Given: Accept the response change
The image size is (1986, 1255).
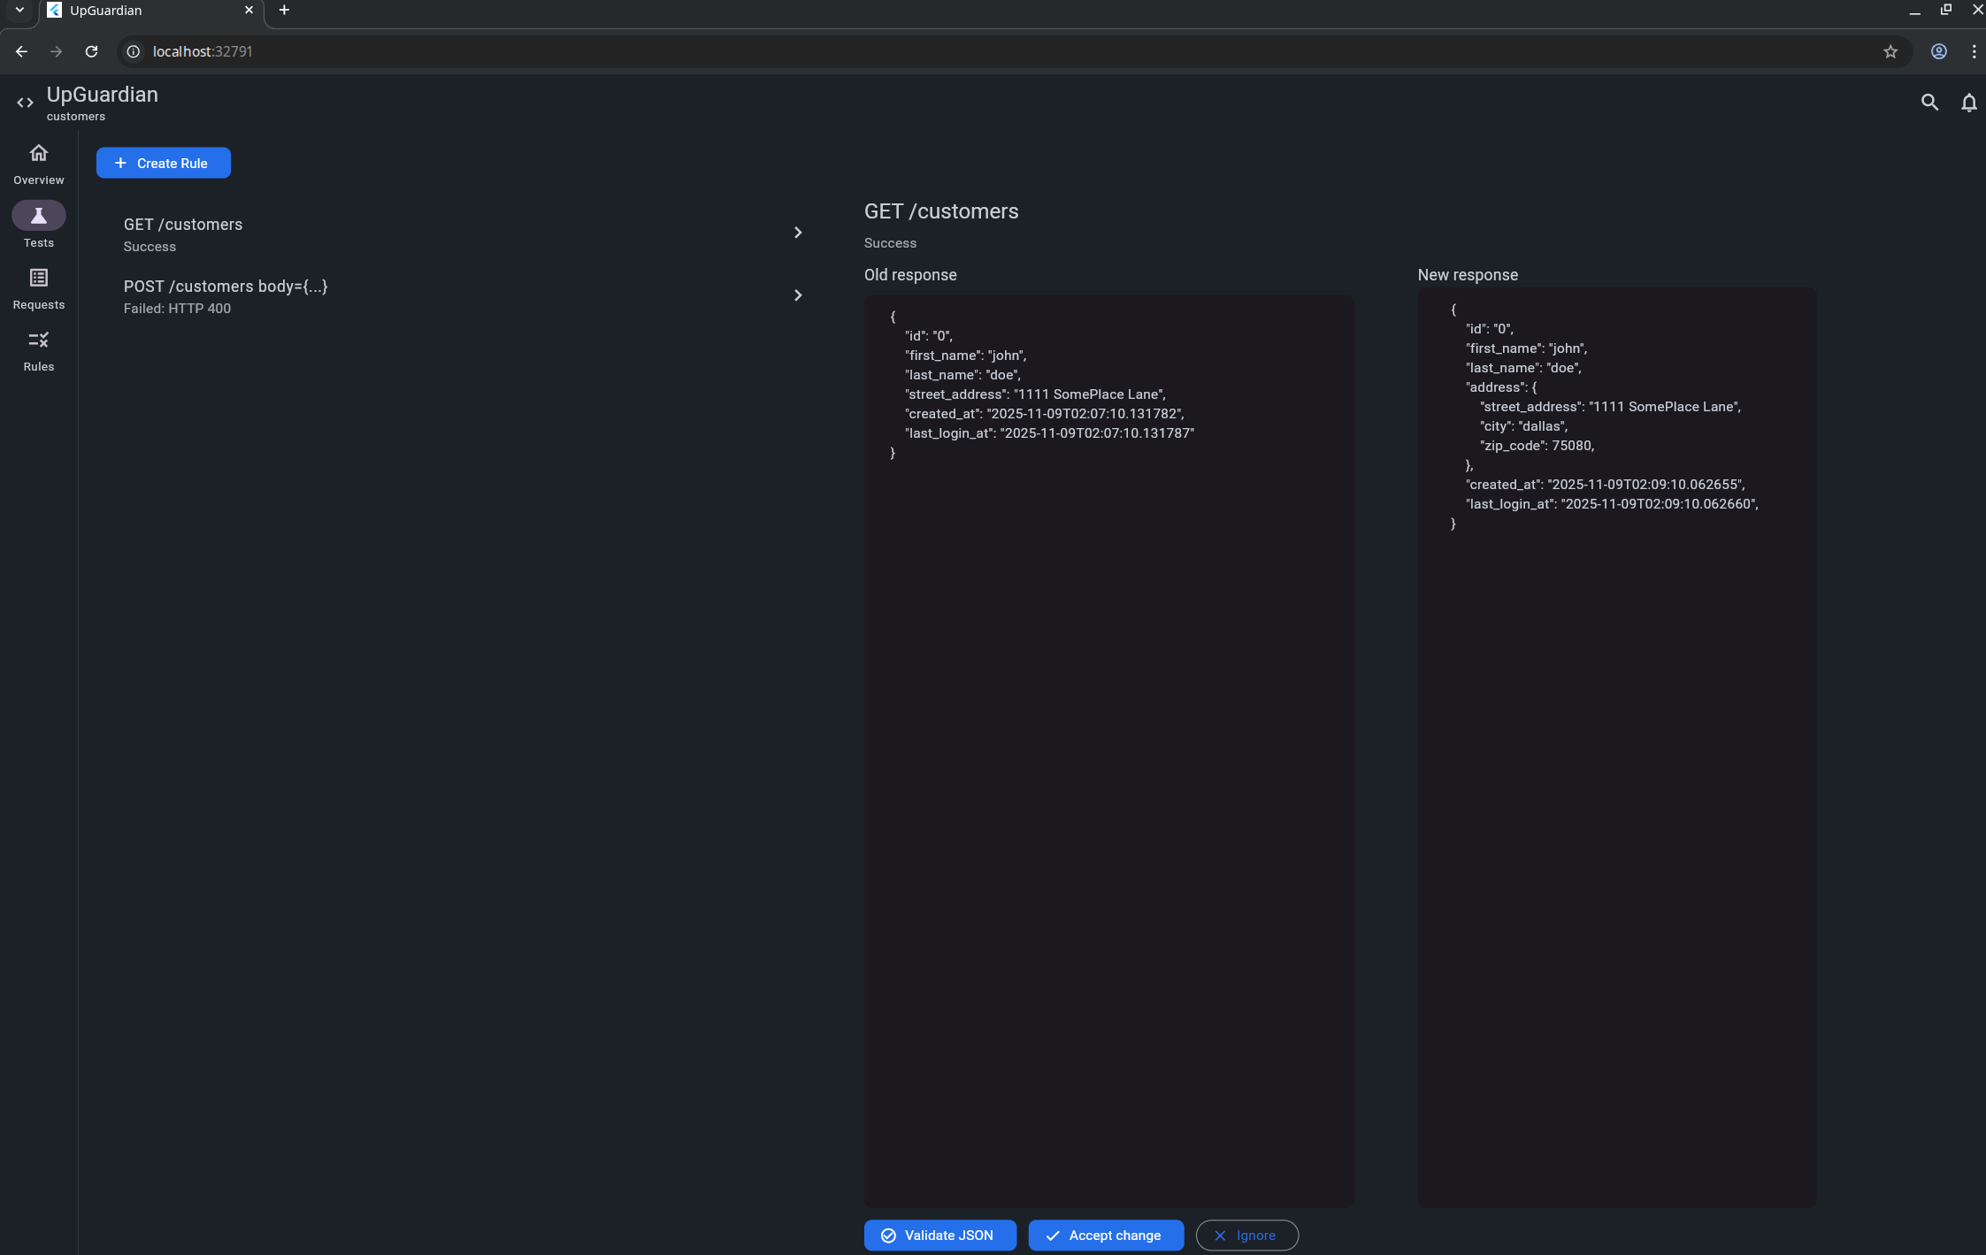Looking at the screenshot, I should click(1105, 1235).
